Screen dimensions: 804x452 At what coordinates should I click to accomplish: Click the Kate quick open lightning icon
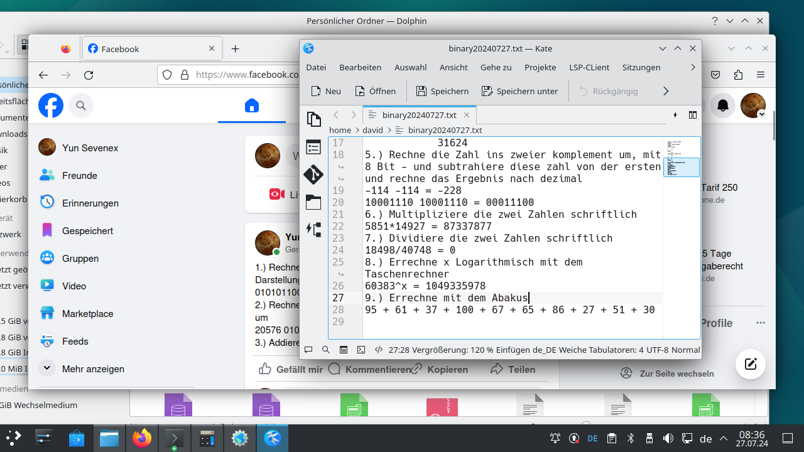[x=675, y=115]
